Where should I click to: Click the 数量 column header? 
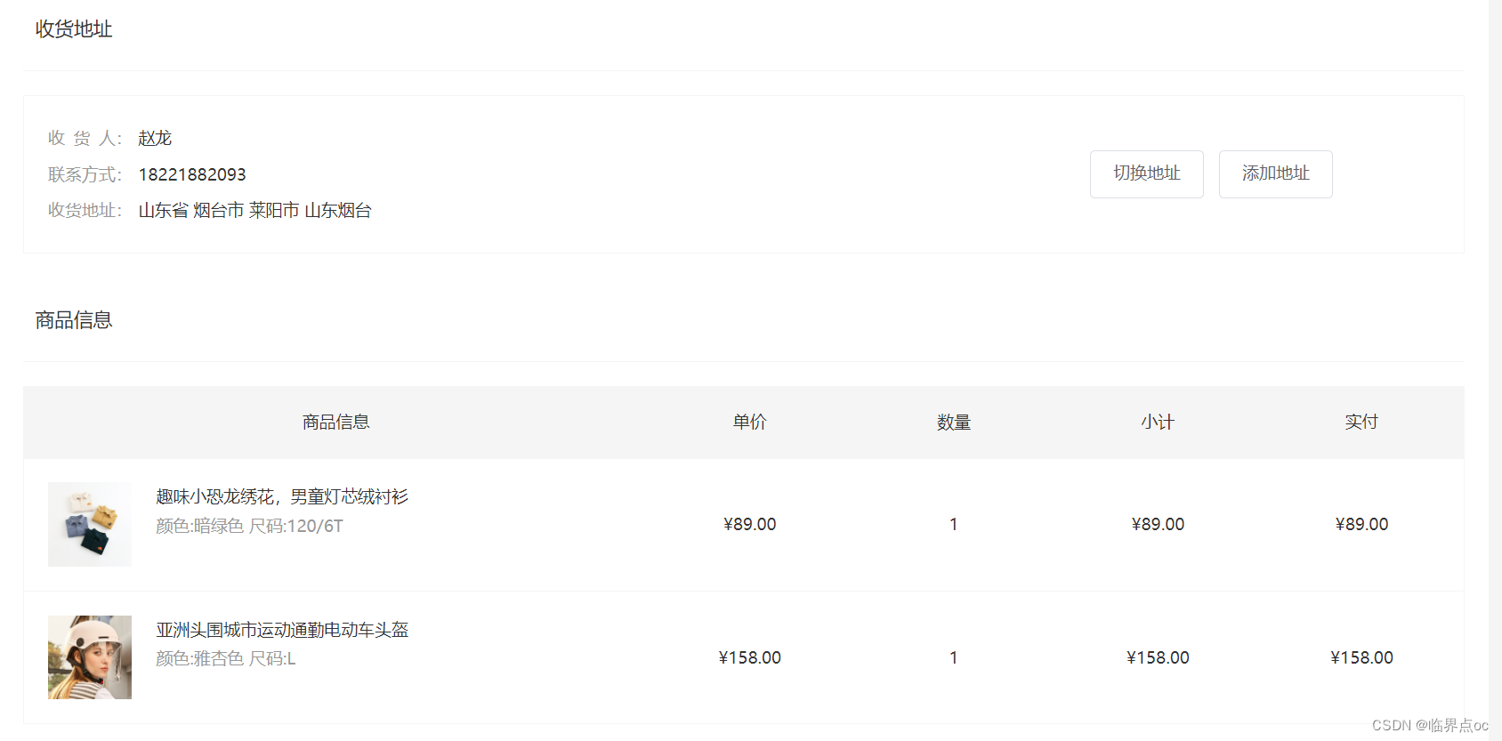click(x=953, y=422)
